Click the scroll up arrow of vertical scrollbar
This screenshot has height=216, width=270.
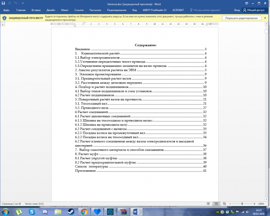(x=266, y=24)
